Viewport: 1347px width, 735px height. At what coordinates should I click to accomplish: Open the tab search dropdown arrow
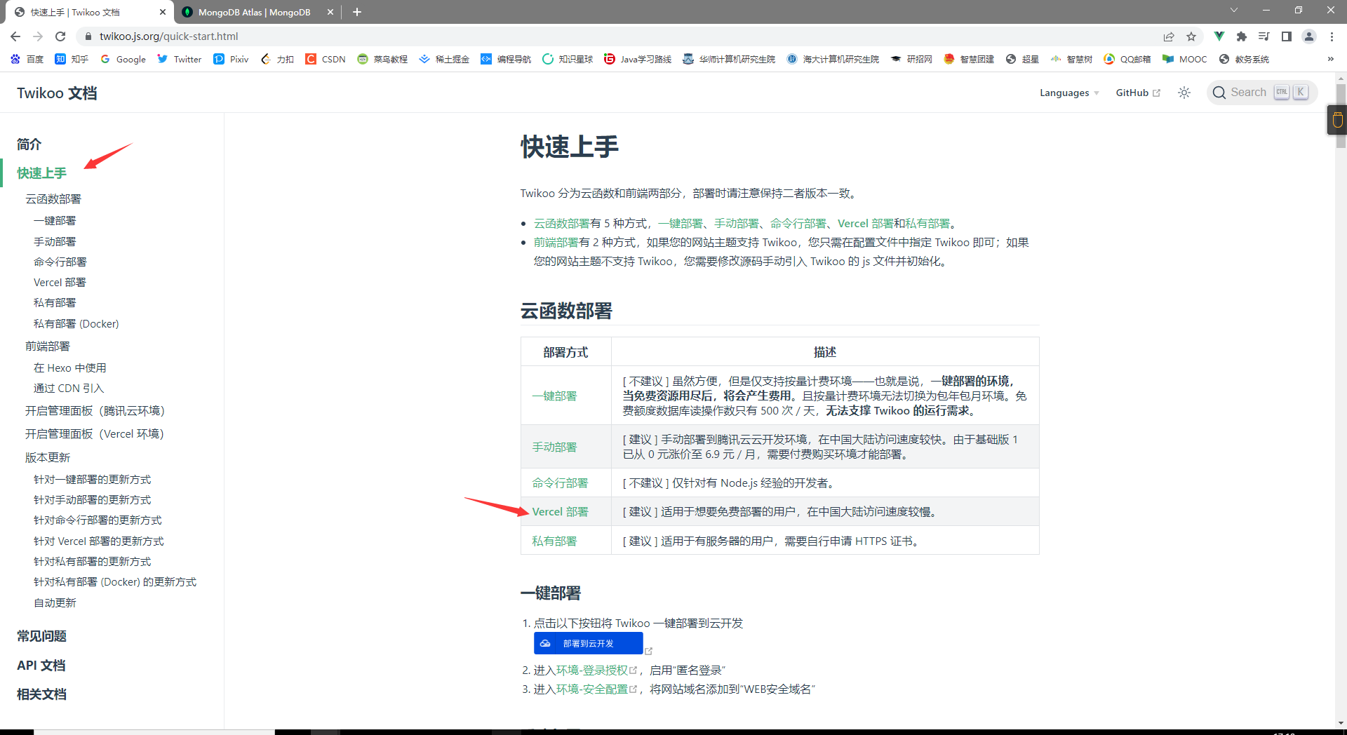tap(1233, 10)
